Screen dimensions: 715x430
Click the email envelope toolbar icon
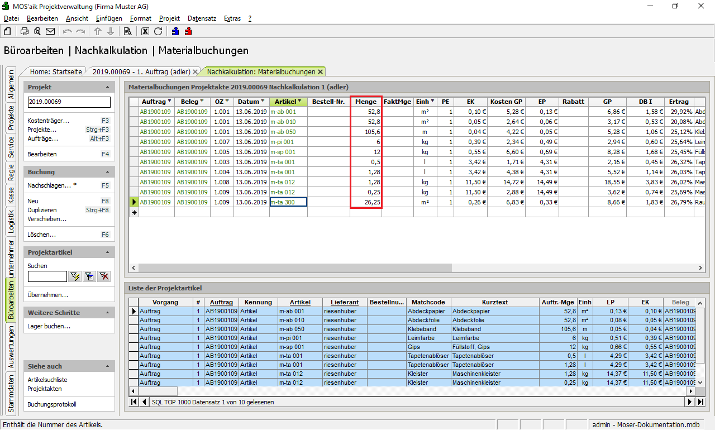tap(50, 31)
